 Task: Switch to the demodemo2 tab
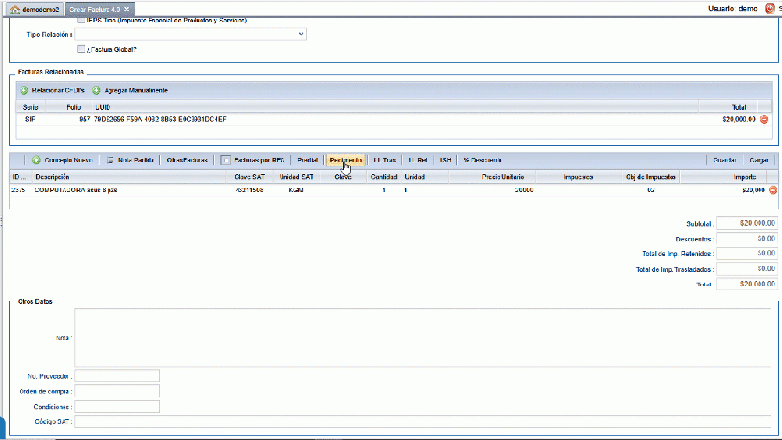pyautogui.click(x=35, y=8)
